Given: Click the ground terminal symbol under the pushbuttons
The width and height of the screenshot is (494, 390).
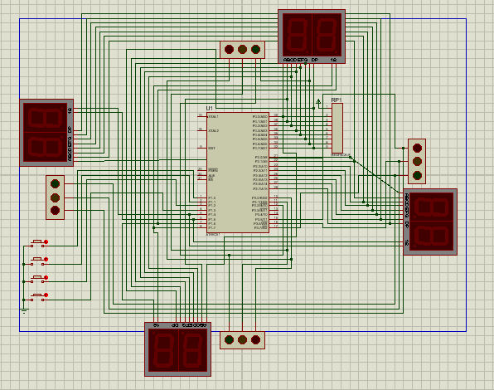Looking at the screenshot, I should (24, 311).
